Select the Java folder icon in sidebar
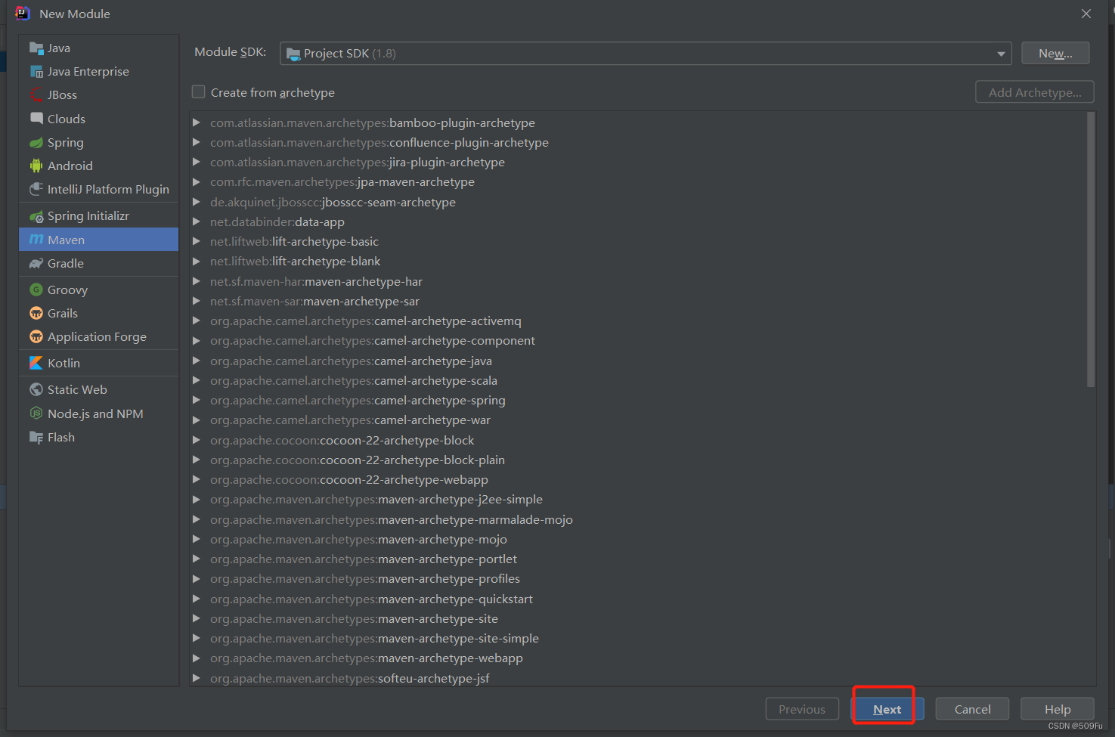The width and height of the screenshot is (1115, 737). (36, 48)
